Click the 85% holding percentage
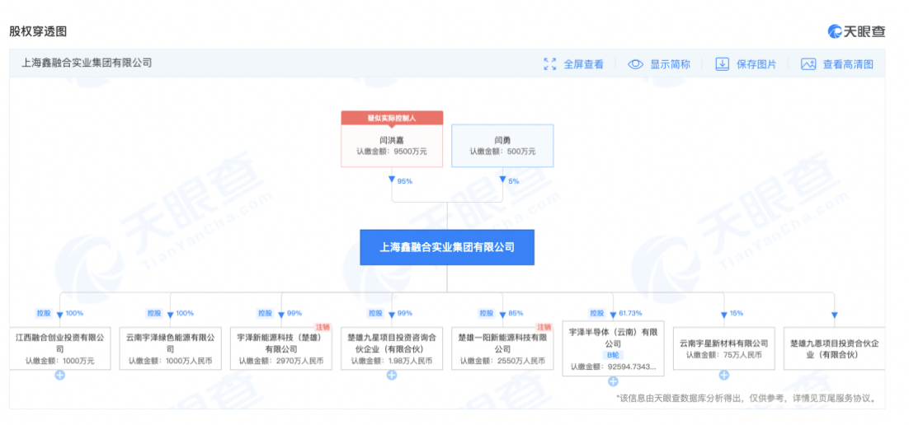 coord(516,313)
